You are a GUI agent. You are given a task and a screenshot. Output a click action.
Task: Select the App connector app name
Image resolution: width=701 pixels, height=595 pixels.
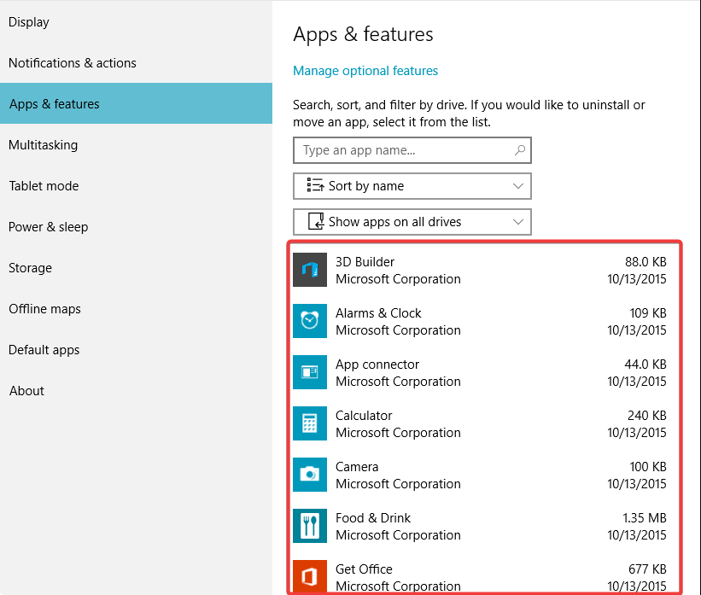tap(377, 365)
